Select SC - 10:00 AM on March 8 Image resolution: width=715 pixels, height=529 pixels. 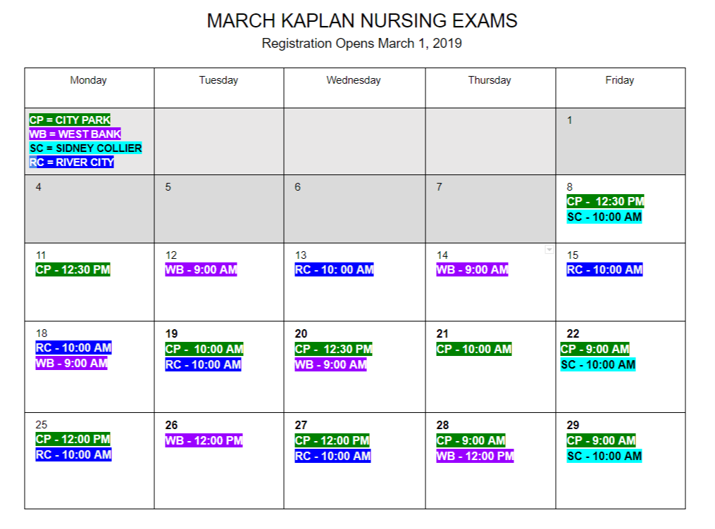(604, 217)
